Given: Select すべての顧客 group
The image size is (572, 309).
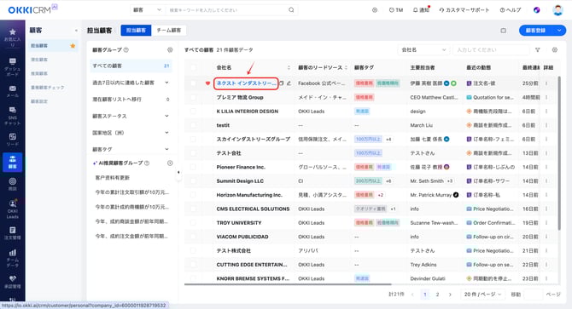Looking at the screenshot, I should click(x=131, y=66).
